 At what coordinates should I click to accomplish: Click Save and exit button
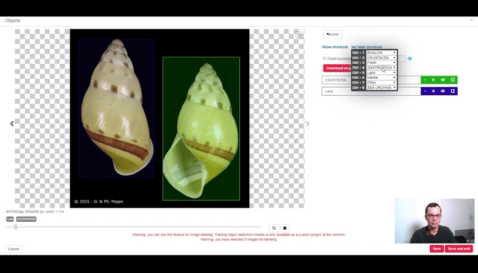[x=459, y=248]
